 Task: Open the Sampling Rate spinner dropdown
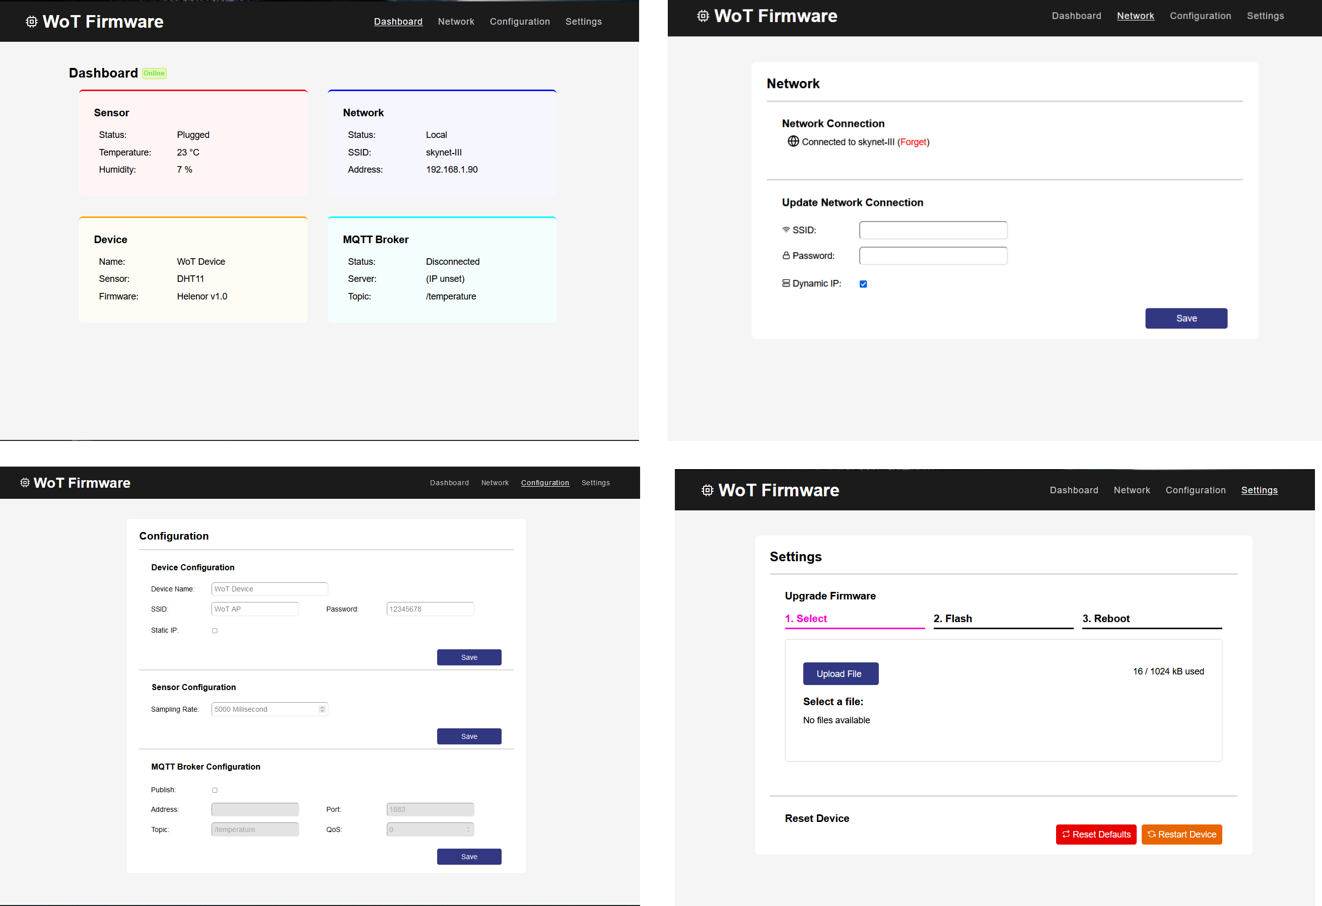322,709
